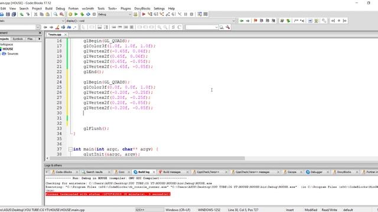The image size is (378, 212).
Task: Click the Match case Aa icon
Action: point(69,28)
